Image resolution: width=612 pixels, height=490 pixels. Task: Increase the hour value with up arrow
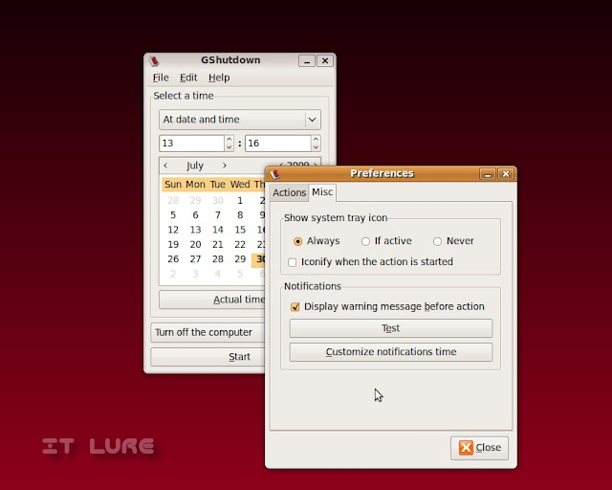point(229,139)
